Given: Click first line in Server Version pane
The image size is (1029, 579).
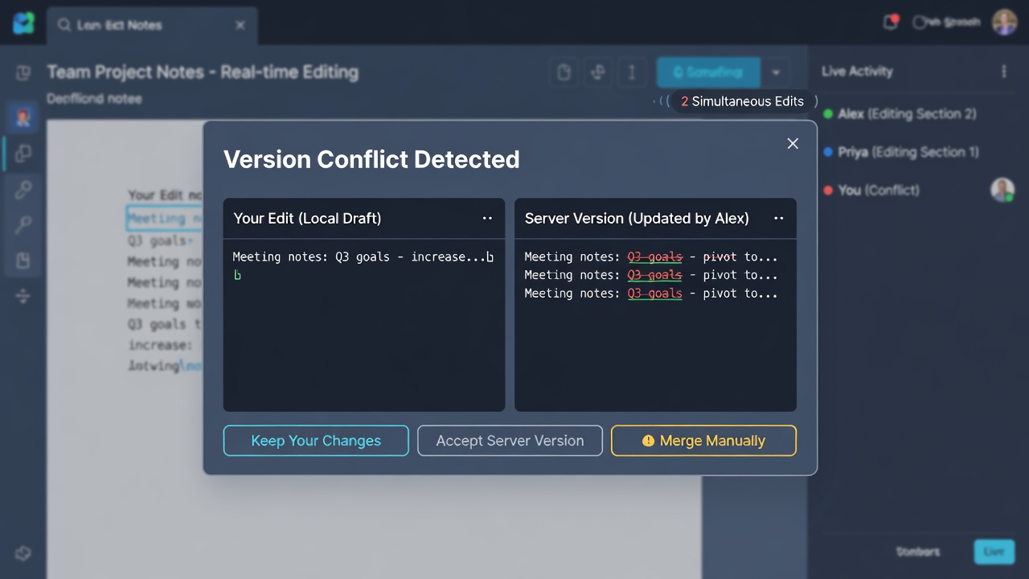Looking at the screenshot, I should pos(651,257).
